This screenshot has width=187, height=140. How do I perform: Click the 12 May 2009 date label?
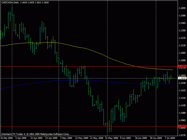pos(82,138)
